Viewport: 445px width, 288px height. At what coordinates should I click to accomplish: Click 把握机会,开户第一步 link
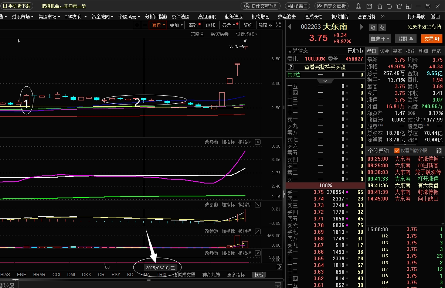point(64,6)
